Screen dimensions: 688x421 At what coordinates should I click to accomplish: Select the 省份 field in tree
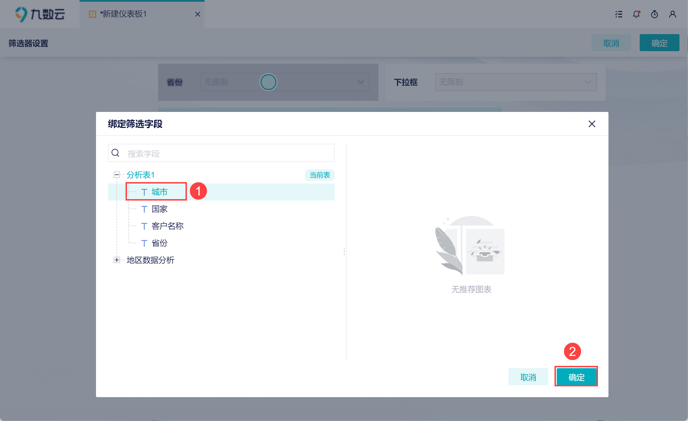click(159, 243)
